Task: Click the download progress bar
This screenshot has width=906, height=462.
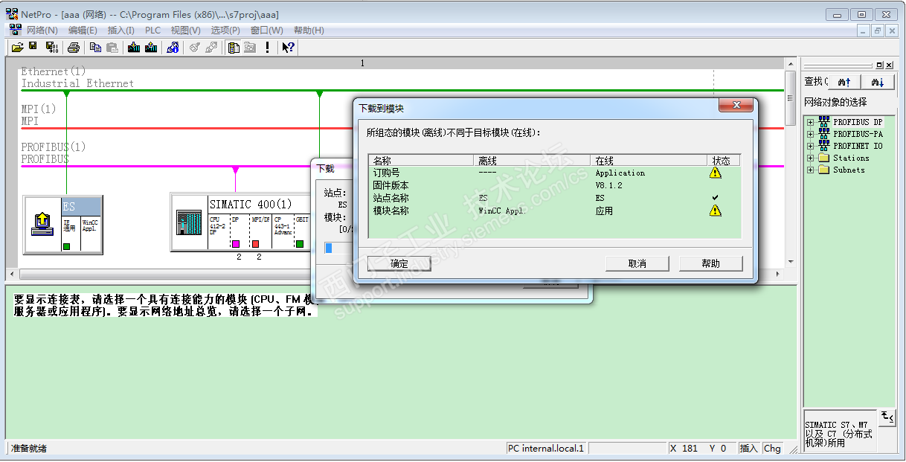Action: tap(338, 248)
